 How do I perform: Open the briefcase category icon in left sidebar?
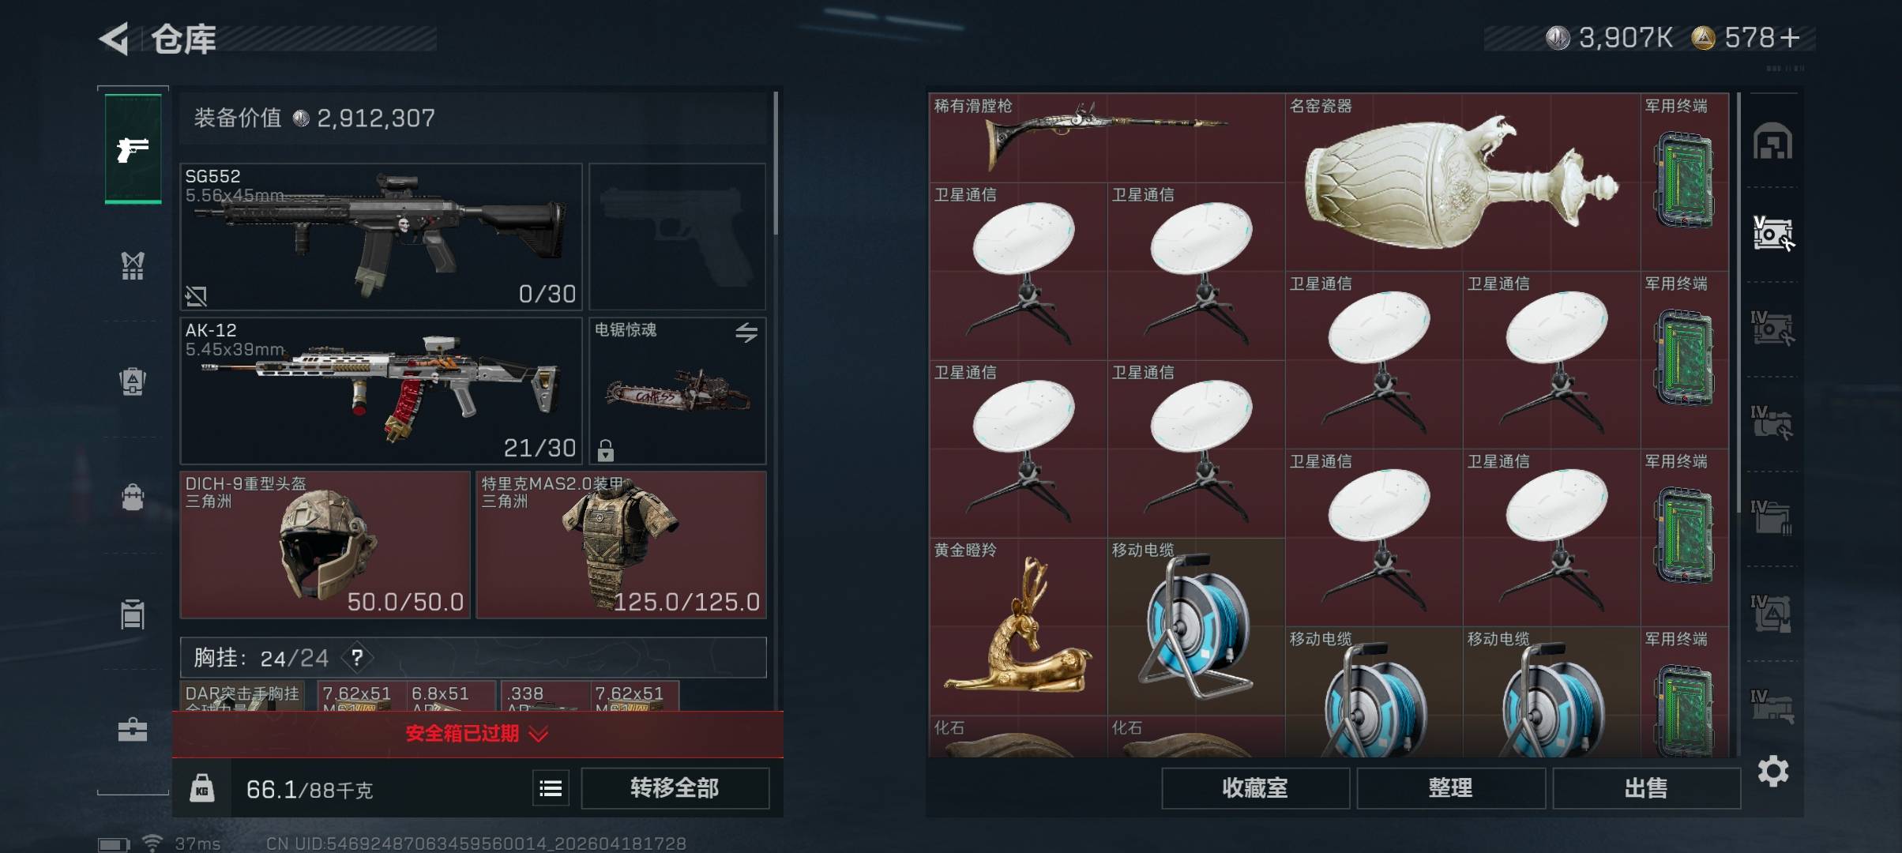[133, 729]
